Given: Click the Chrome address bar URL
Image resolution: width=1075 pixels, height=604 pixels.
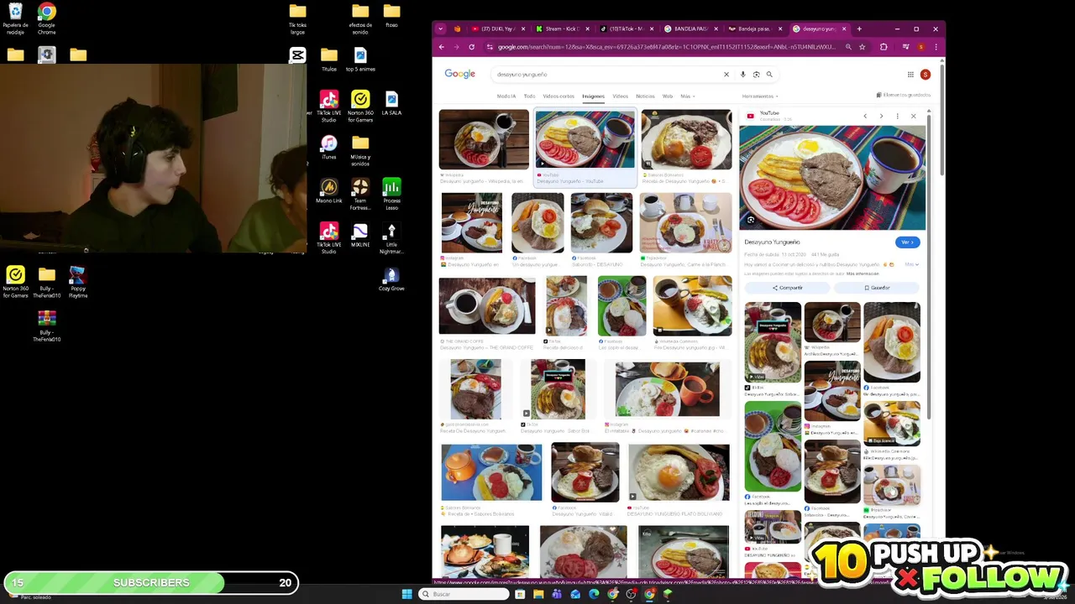Looking at the screenshot, I should [x=666, y=47].
